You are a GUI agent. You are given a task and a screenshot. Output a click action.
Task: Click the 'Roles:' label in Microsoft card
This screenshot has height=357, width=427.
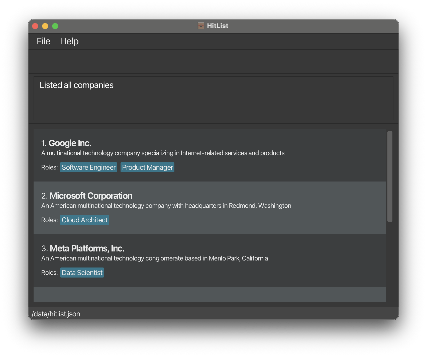(49, 220)
